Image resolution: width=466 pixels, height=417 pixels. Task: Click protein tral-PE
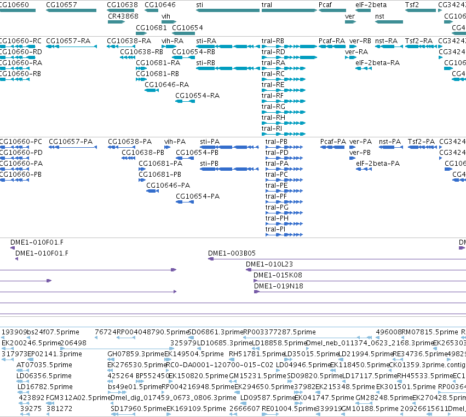tap(284, 191)
